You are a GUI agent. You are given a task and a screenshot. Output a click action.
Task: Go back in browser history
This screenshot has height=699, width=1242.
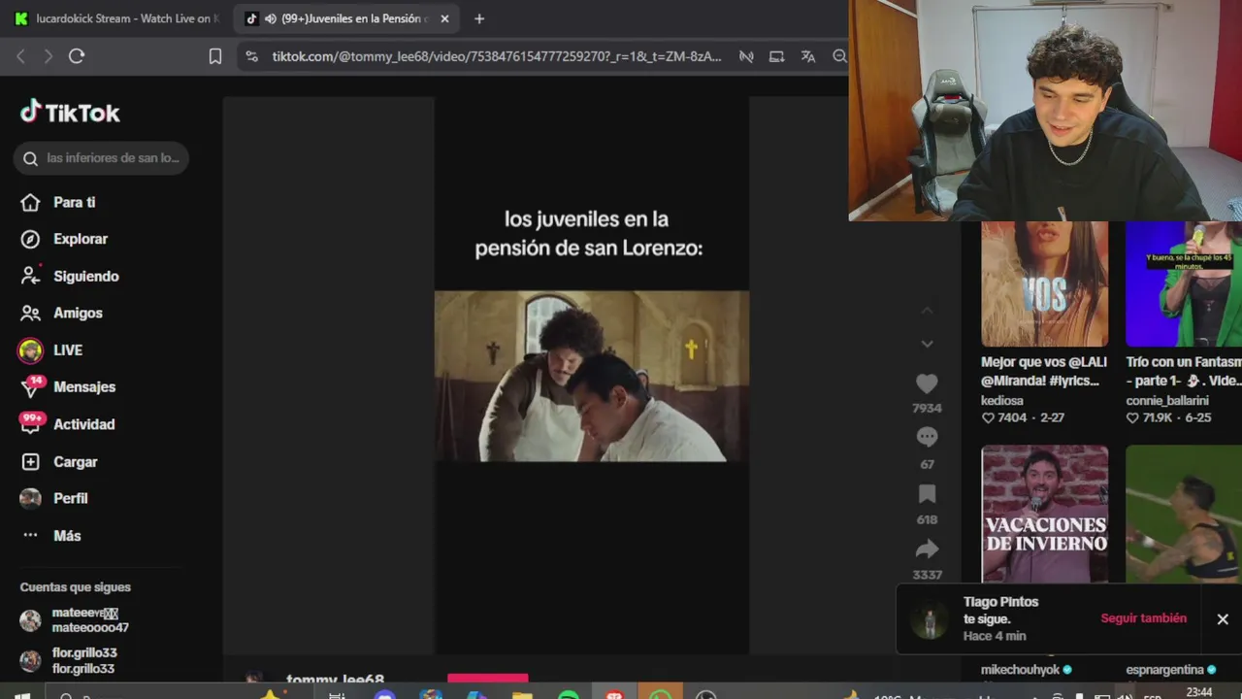click(x=21, y=56)
